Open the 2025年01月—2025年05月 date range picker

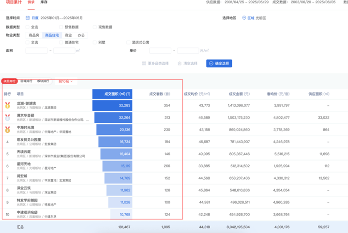coord(61,18)
